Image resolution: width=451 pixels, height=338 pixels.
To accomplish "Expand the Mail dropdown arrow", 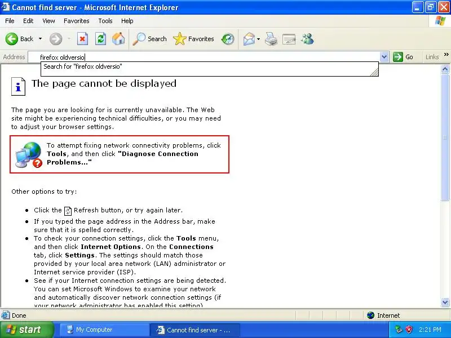I will click(258, 39).
